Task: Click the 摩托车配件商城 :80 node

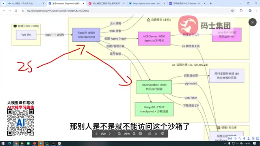Action: [227, 76]
